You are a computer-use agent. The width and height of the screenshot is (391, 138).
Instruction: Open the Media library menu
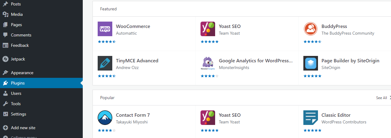click(17, 14)
